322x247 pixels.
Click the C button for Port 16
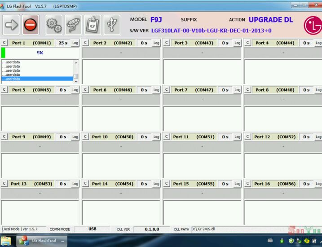point(247,184)
